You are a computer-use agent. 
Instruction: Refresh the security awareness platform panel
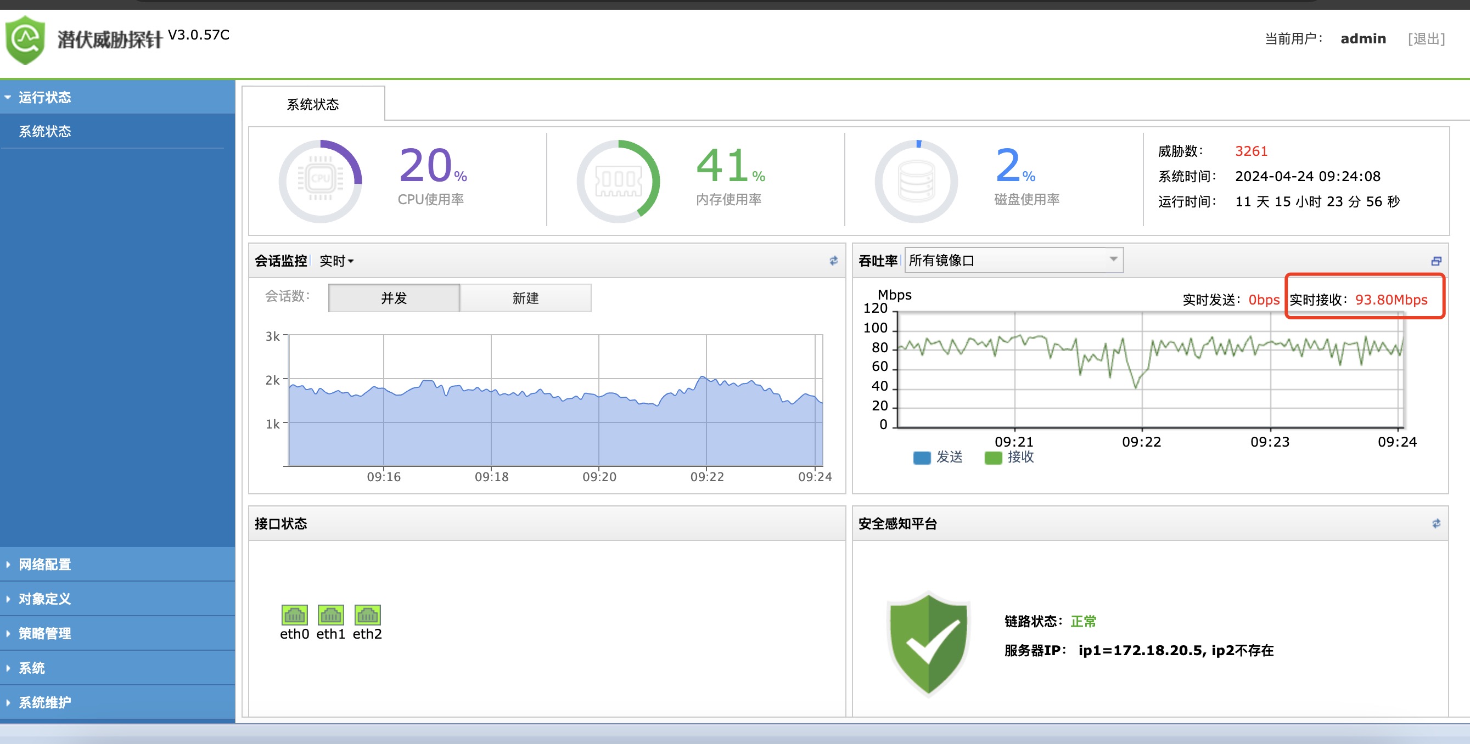click(x=1437, y=524)
